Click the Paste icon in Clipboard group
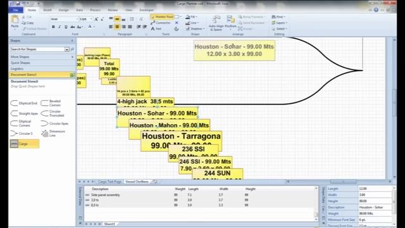The width and height of the screenshot is (405, 228). 15,20
